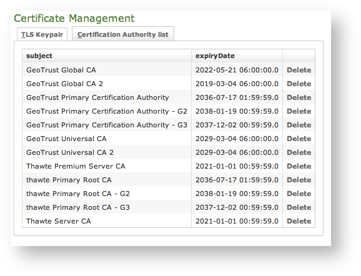Delete the GeoTrust Universal CA 2 certificate
This screenshot has height=276, width=361.
pyautogui.click(x=299, y=152)
